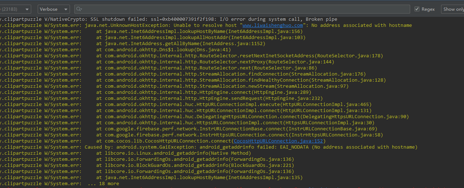Click the RouteSelector.resetNextInetSocketAddress line
Screen dimensions: 464x188
(192, 56)
